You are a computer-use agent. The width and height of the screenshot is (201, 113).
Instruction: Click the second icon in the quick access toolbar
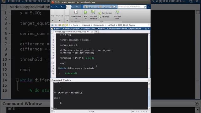tap(89, 7)
